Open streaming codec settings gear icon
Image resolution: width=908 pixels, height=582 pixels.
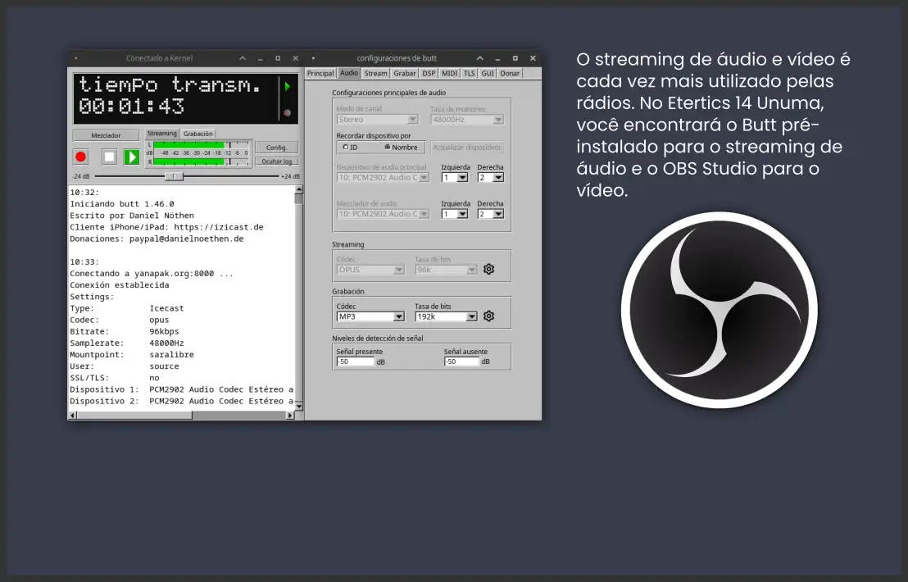(488, 270)
